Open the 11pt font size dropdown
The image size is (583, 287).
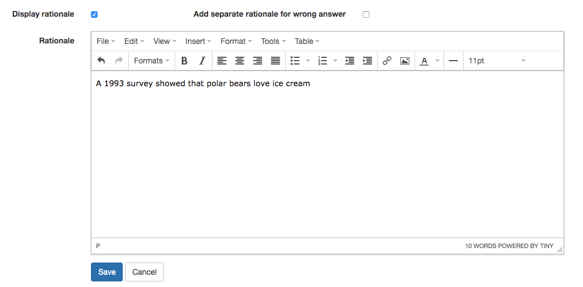497,61
